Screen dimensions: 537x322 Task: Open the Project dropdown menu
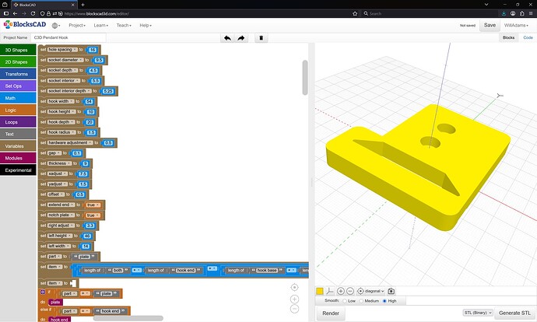pyautogui.click(x=76, y=25)
